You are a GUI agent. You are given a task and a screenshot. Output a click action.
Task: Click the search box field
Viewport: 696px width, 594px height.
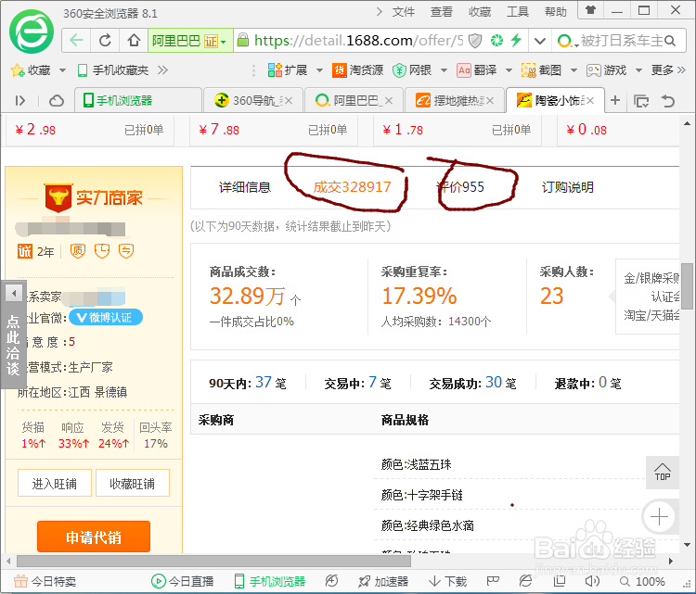click(x=620, y=41)
